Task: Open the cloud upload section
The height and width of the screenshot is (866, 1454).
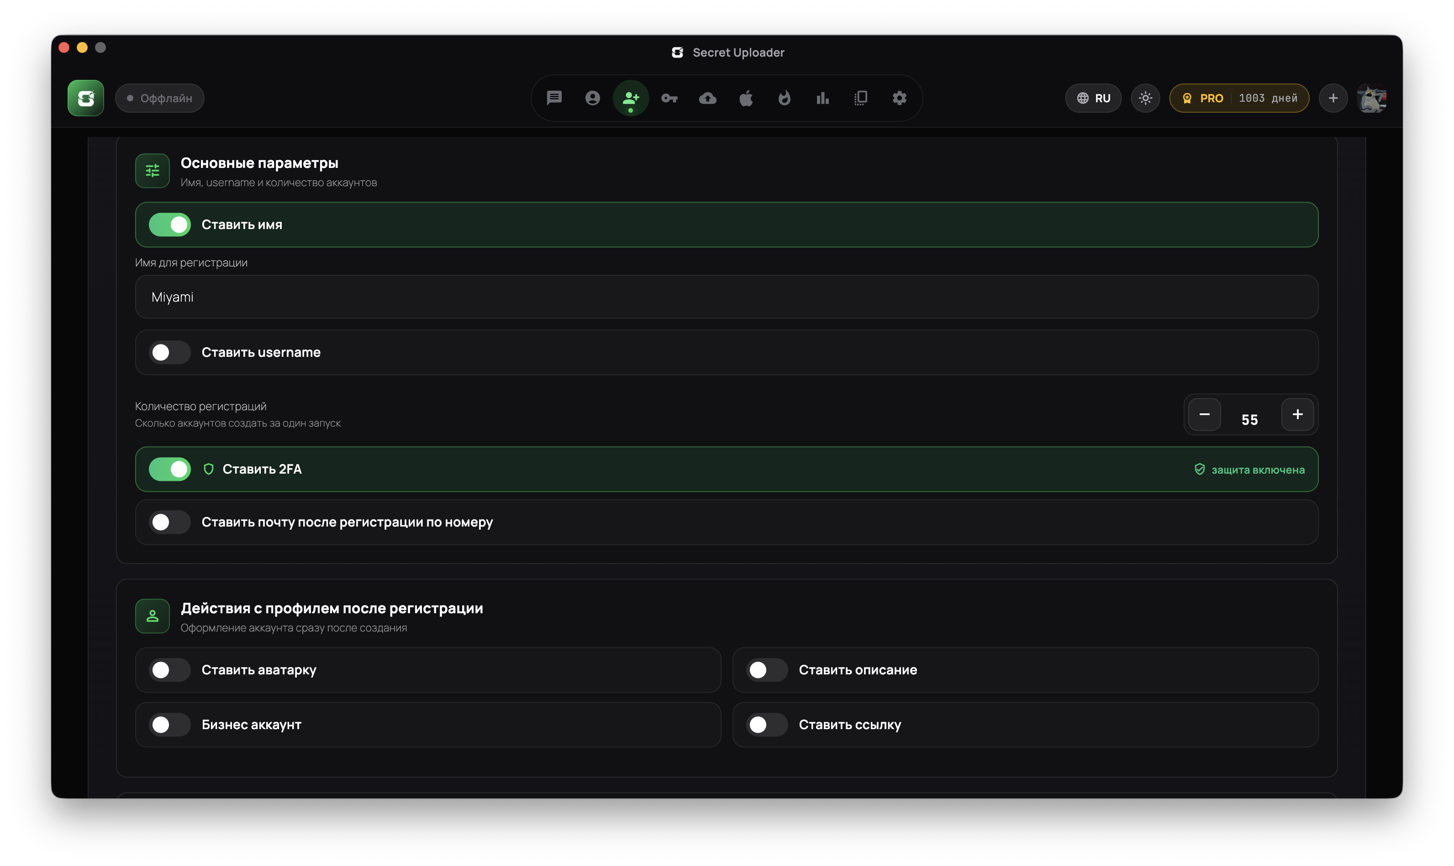Action: (708, 98)
